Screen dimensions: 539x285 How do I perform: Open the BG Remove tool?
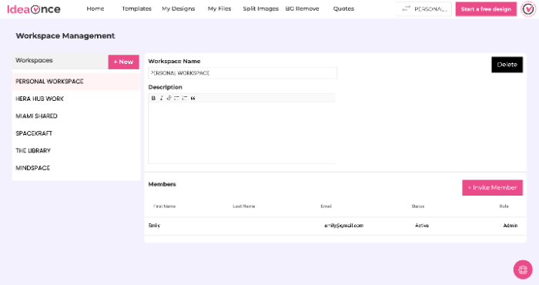click(x=302, y=8)
